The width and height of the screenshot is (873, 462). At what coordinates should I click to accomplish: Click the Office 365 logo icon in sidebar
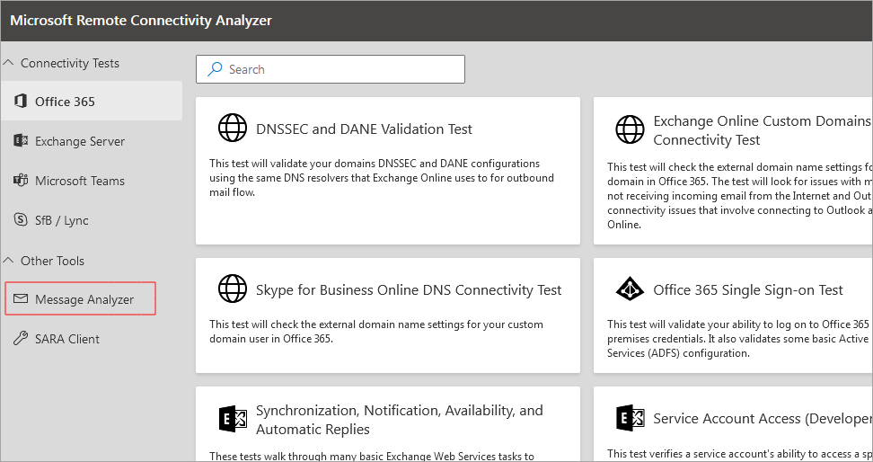(x=20, y=102)
